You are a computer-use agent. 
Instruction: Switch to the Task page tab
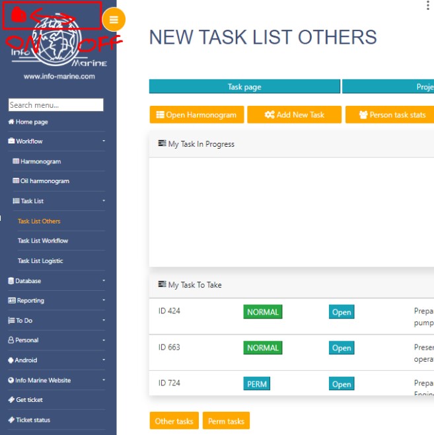pos(244,87)
